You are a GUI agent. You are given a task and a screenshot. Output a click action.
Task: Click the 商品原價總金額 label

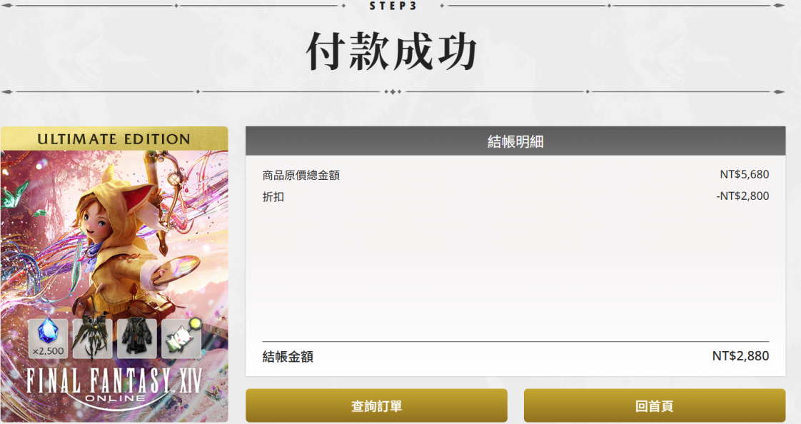[x=301, y=175]
